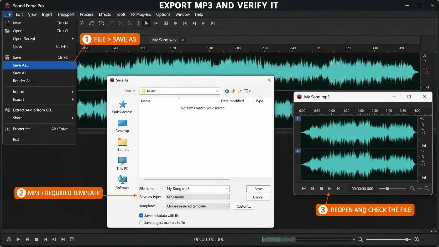Adjust the bottom-right main zoom slider
439x247 pixels.
[x=407, y=239]
